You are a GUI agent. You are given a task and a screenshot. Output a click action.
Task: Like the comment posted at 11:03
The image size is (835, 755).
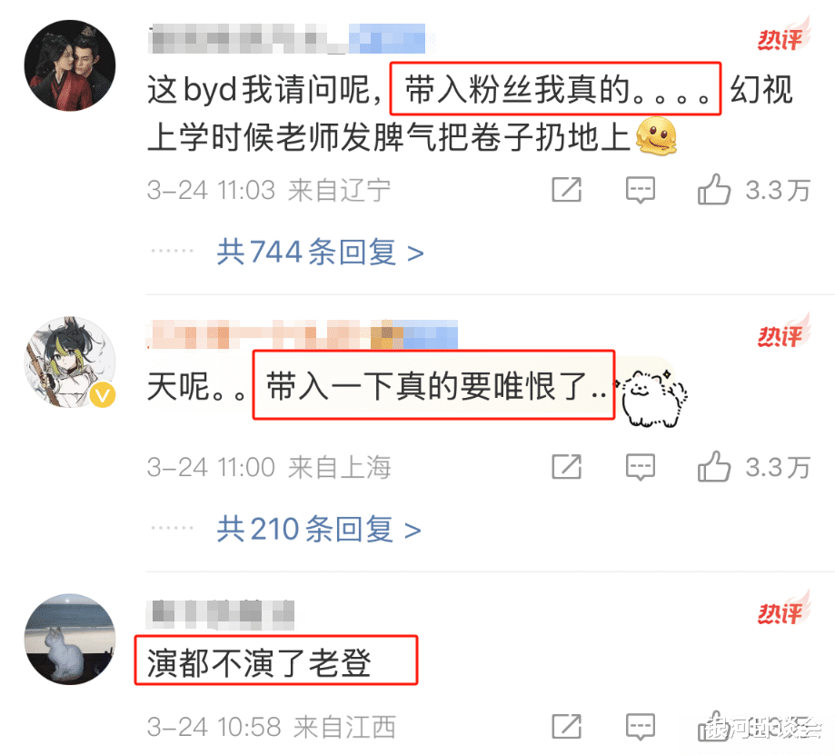click(x=714, y=189)
